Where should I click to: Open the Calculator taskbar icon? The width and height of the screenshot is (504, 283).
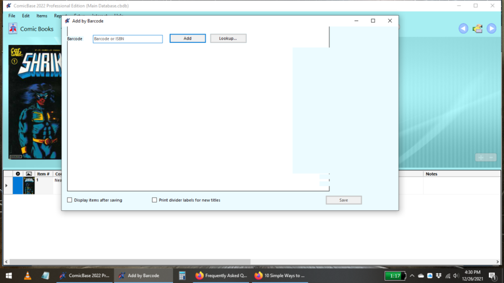[x=182, y=275]
